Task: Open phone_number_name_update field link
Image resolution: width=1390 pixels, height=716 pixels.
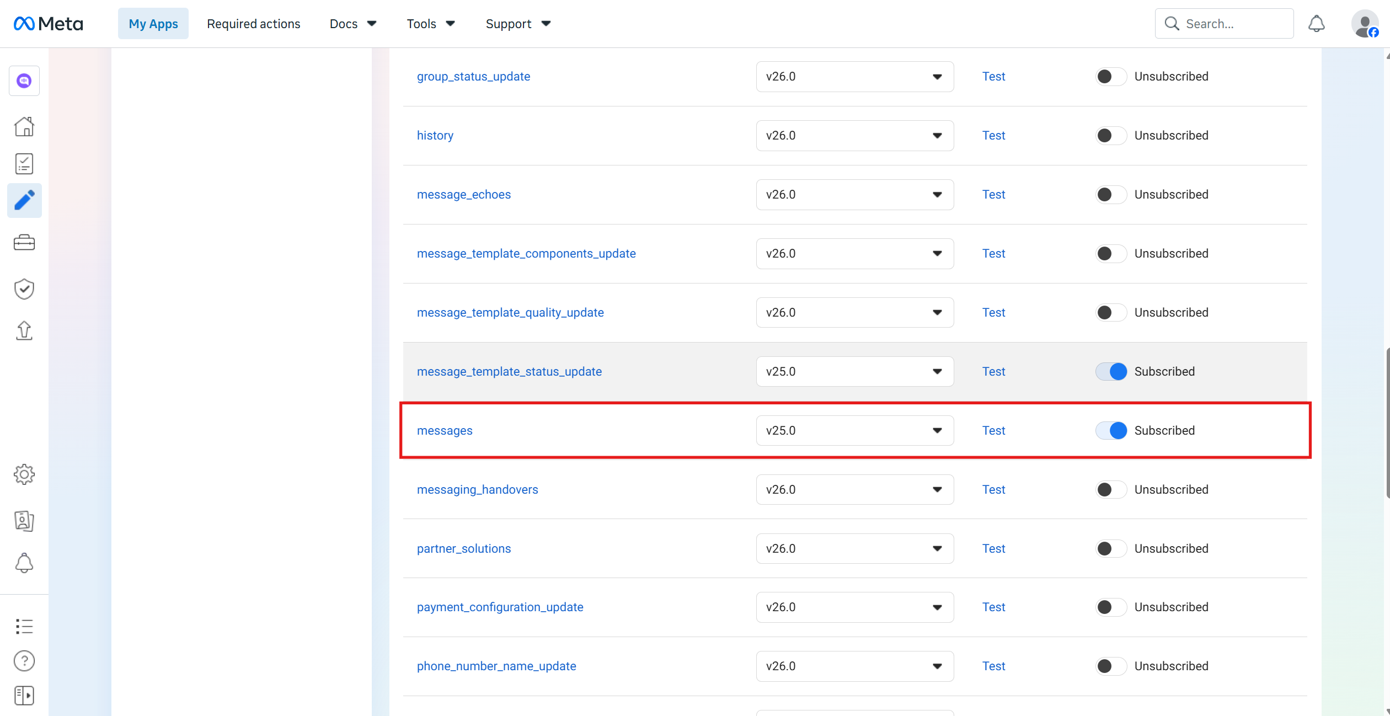Action: coord(496,666)
